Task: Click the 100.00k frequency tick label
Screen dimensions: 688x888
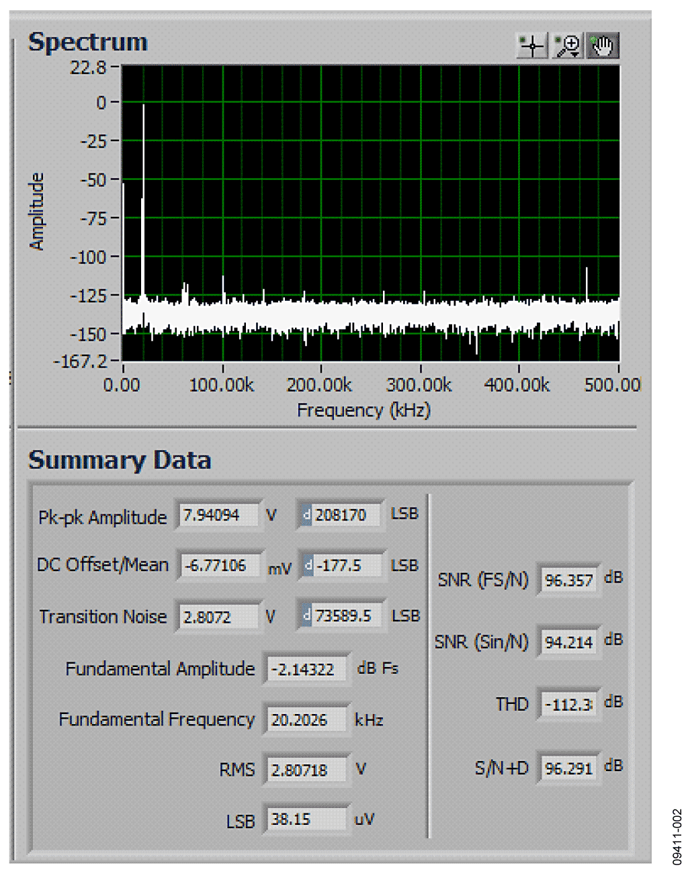Action: click(222, 385)
